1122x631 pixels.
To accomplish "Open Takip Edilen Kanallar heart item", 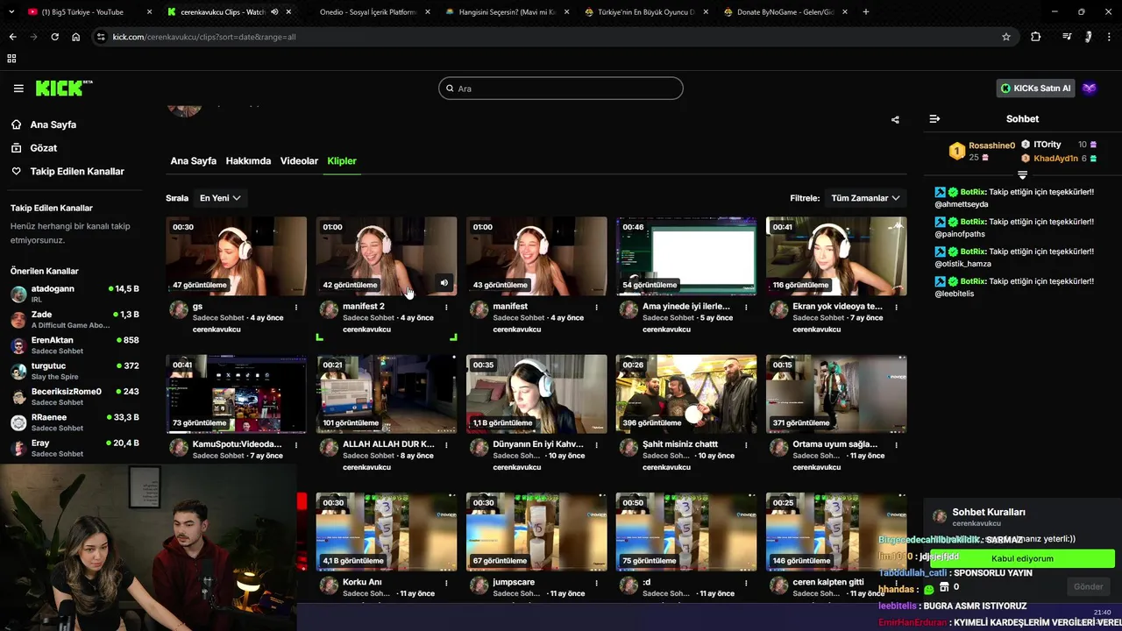I will click(x=67, y=172).
